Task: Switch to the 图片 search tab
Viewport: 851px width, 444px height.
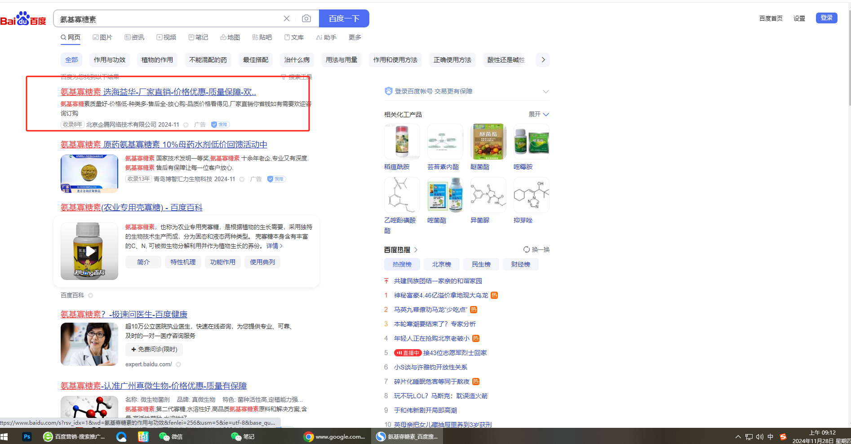Action: coord(102,37)
